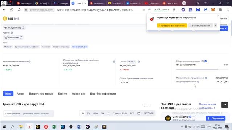This screenshot has width=232, height=130.
Task: Click info icon beside maximum supply
Action: pyautogui.click(x=206, y=78)
